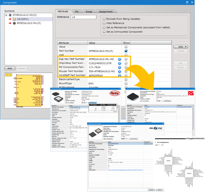The height and width of the screenshot is (192, 207).
Task: Toggle Show checkbox for CoreStaff Part Number
Action: click(x=126, y=75)
